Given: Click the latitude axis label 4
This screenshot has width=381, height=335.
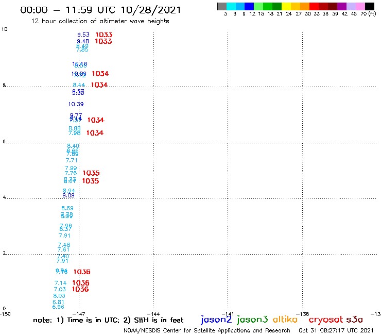Looking at the screenshot, I should (4, 197).
